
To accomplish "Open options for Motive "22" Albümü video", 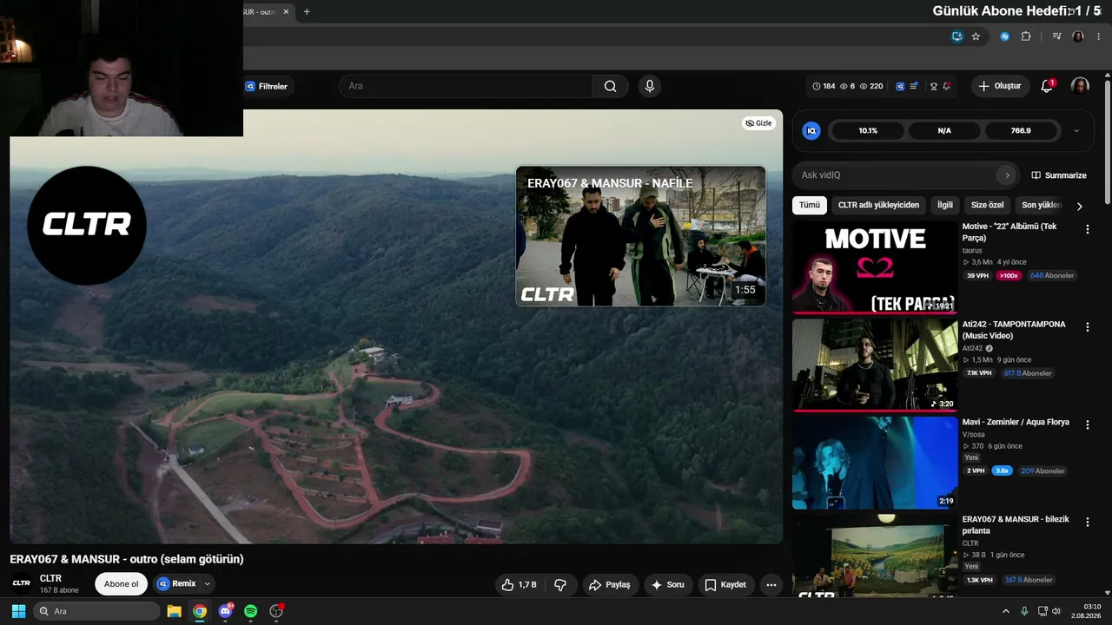I will click(1087, 229).
